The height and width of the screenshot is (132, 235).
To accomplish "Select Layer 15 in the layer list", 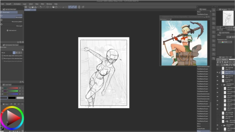I will [228, 69].
